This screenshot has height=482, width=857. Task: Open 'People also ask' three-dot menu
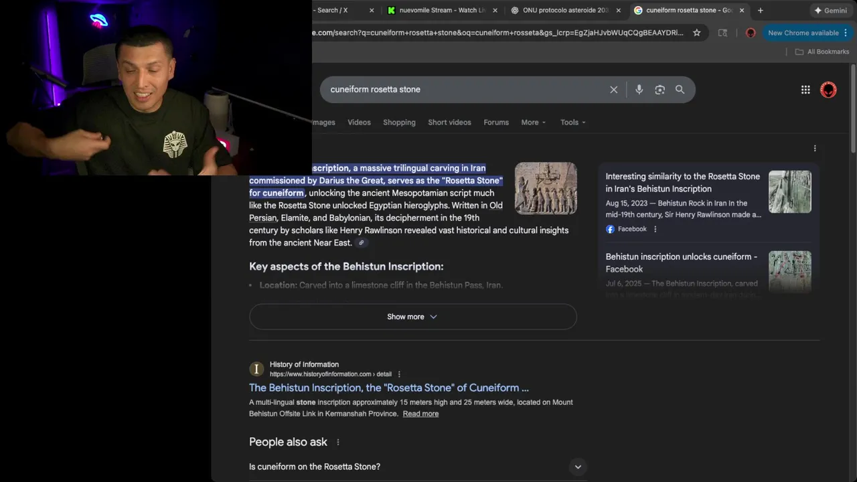(x=337, y=443)
